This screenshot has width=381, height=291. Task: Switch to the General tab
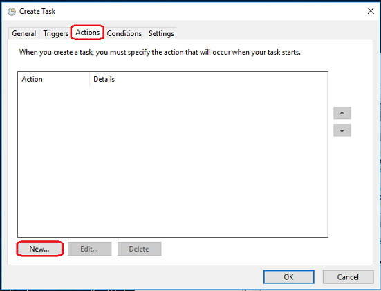(24, 33)
